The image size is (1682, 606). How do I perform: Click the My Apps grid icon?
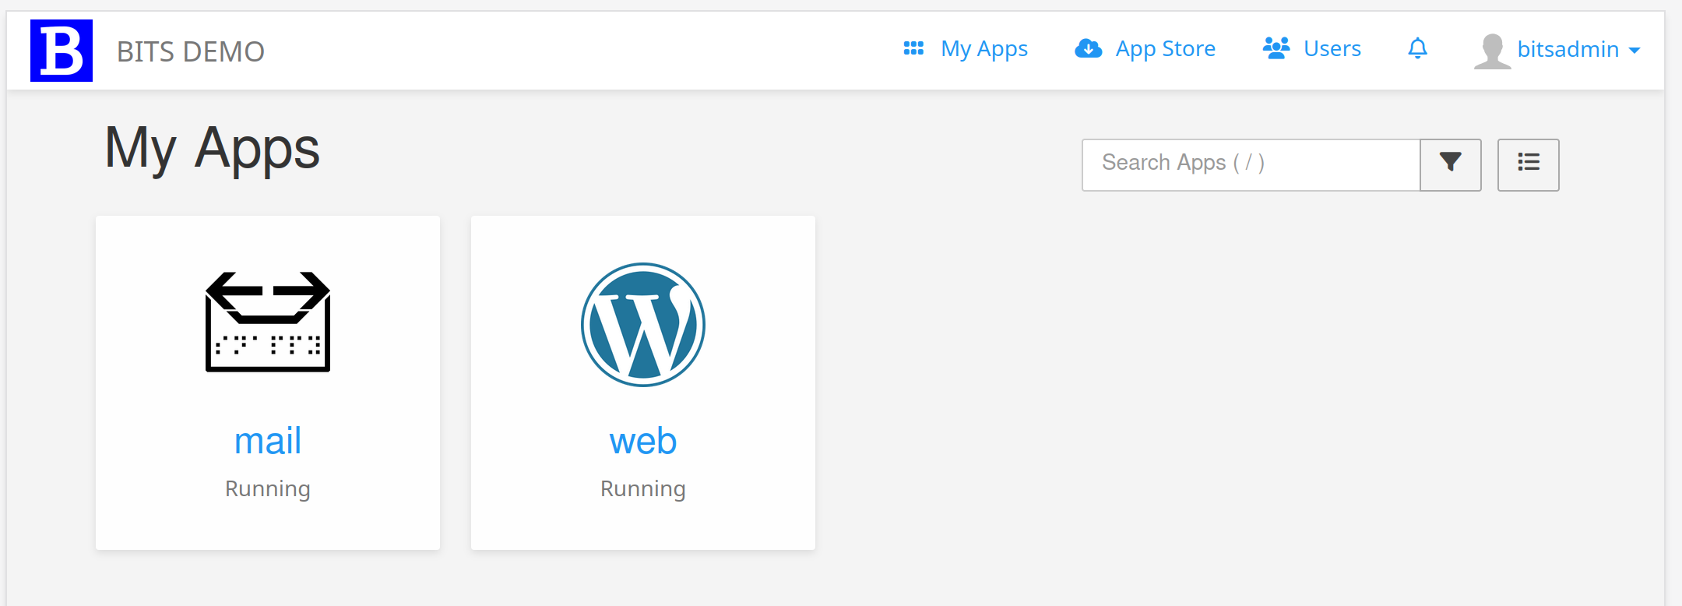913,48
